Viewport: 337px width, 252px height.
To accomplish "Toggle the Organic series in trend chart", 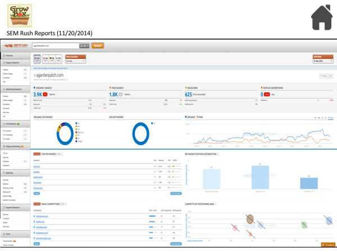I will click(190, 117).
